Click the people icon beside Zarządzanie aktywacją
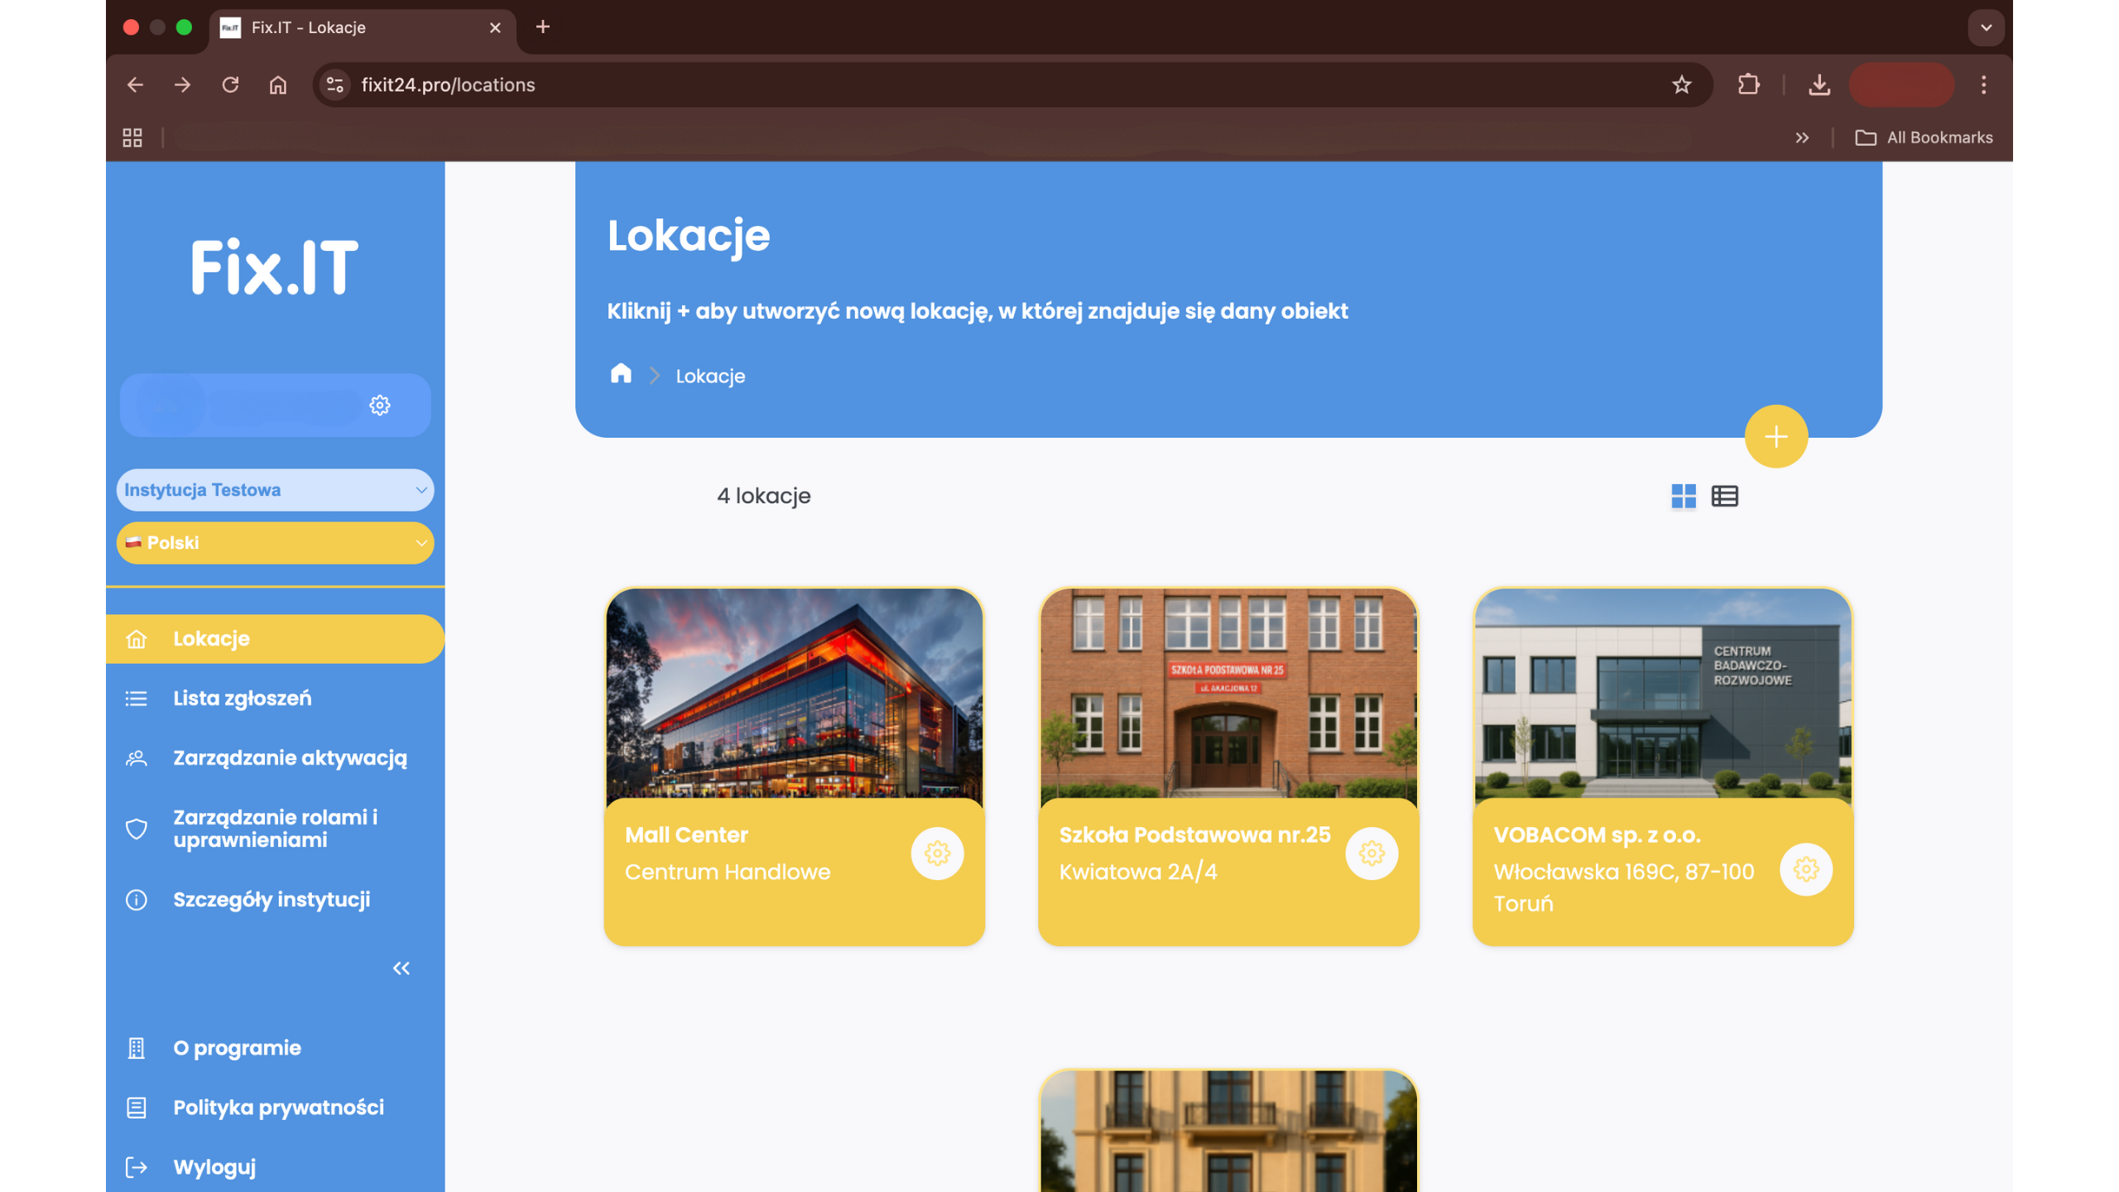The width and height of the screenshot is (2119, 1192). pos(137,758)
